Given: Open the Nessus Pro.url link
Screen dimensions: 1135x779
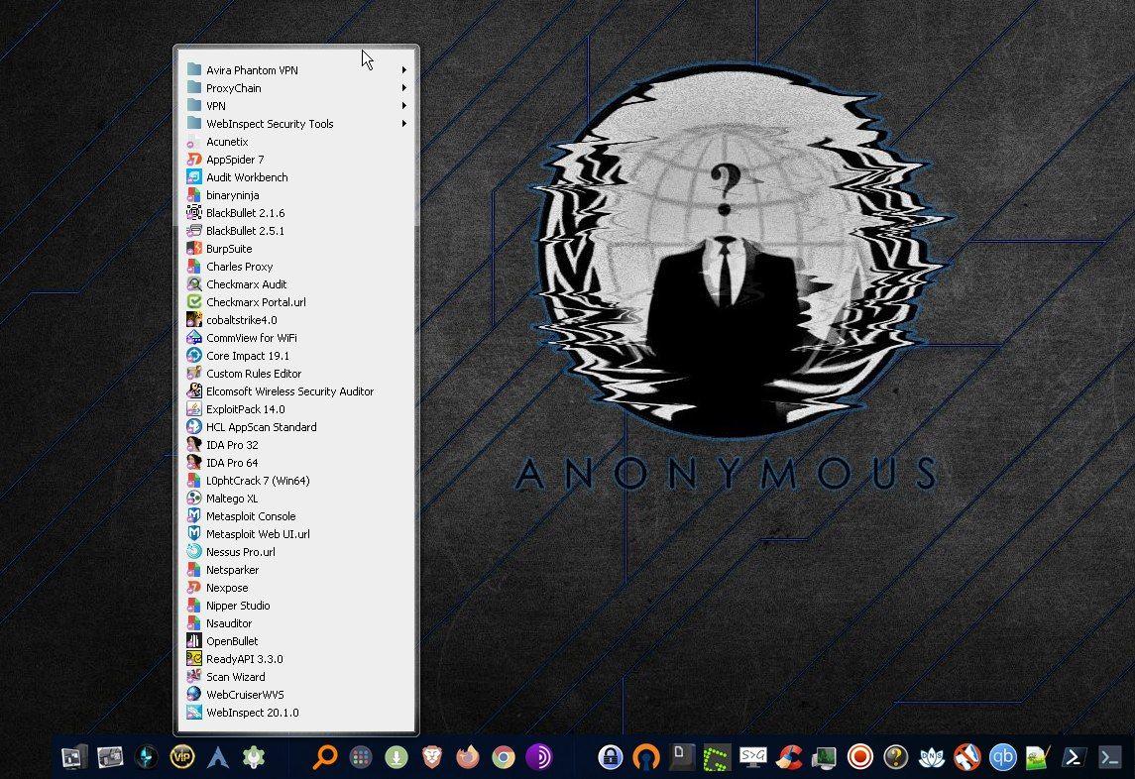Looking at the screenshot, I should coord(296,552).
